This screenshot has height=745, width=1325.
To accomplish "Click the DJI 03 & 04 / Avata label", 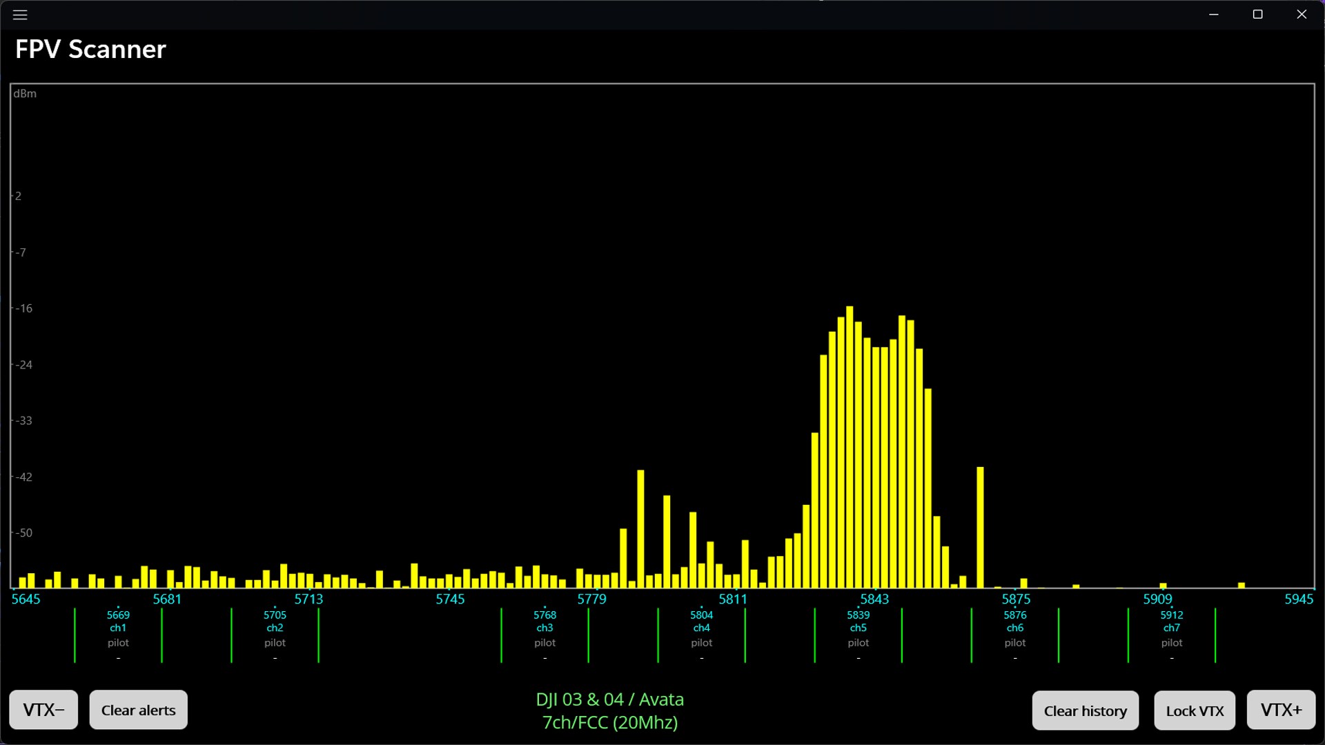I will point(609,699).
